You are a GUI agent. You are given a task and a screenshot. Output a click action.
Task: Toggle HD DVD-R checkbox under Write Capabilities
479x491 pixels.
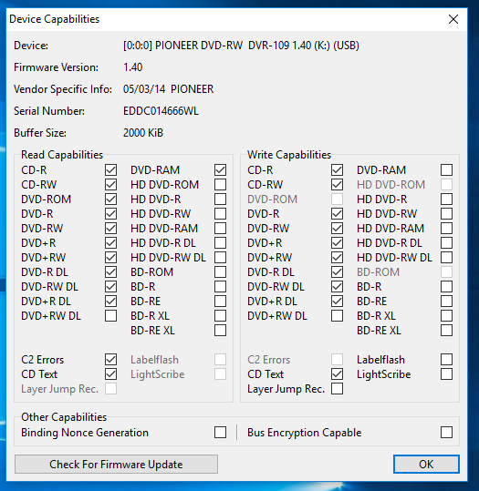coord(446,199)
